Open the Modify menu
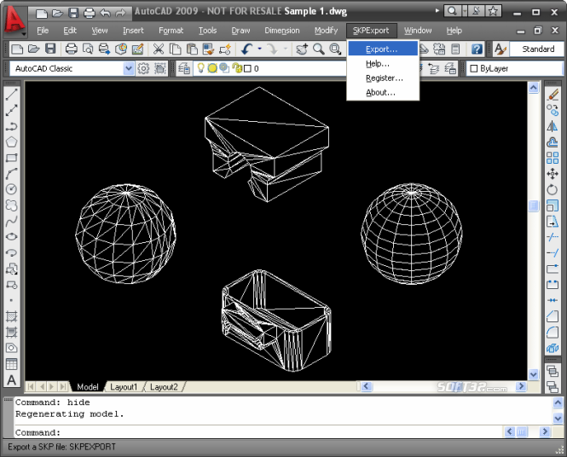567x457 pixels. (327, 31)
